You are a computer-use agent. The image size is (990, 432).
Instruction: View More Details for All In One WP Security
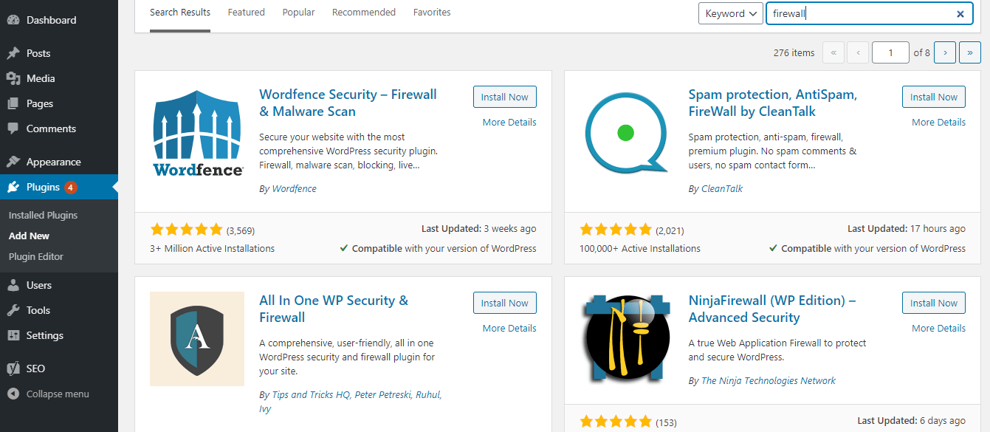[x=509, y=328]
